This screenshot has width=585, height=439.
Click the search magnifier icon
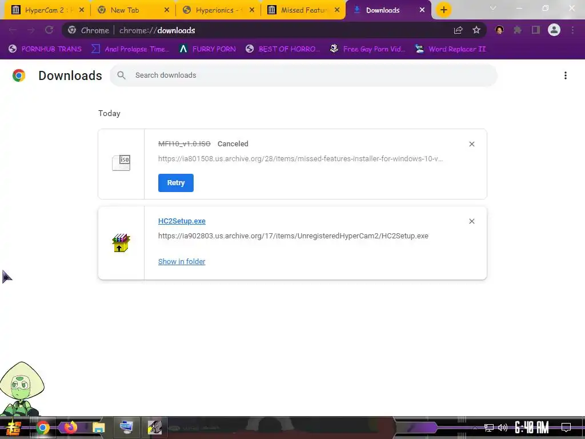[121, 75]
